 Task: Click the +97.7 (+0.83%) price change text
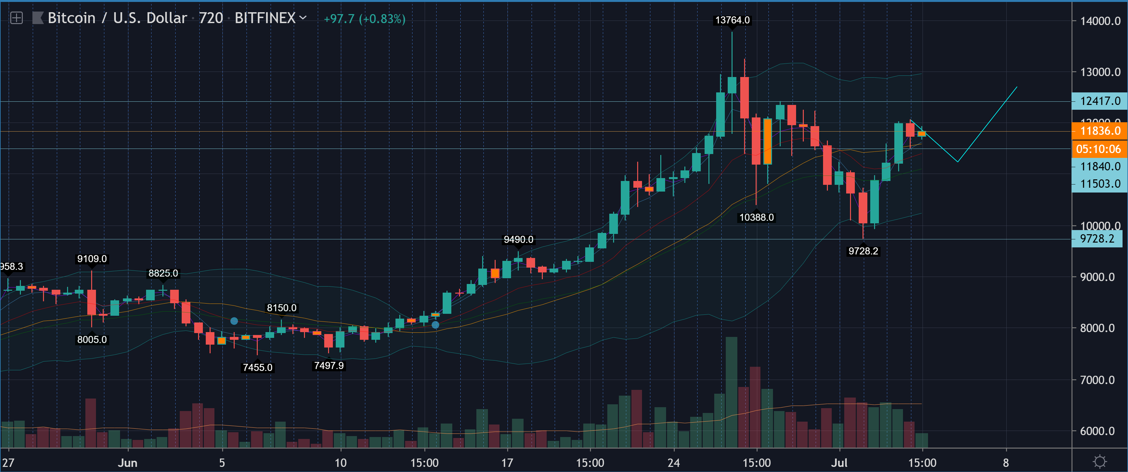364,19
